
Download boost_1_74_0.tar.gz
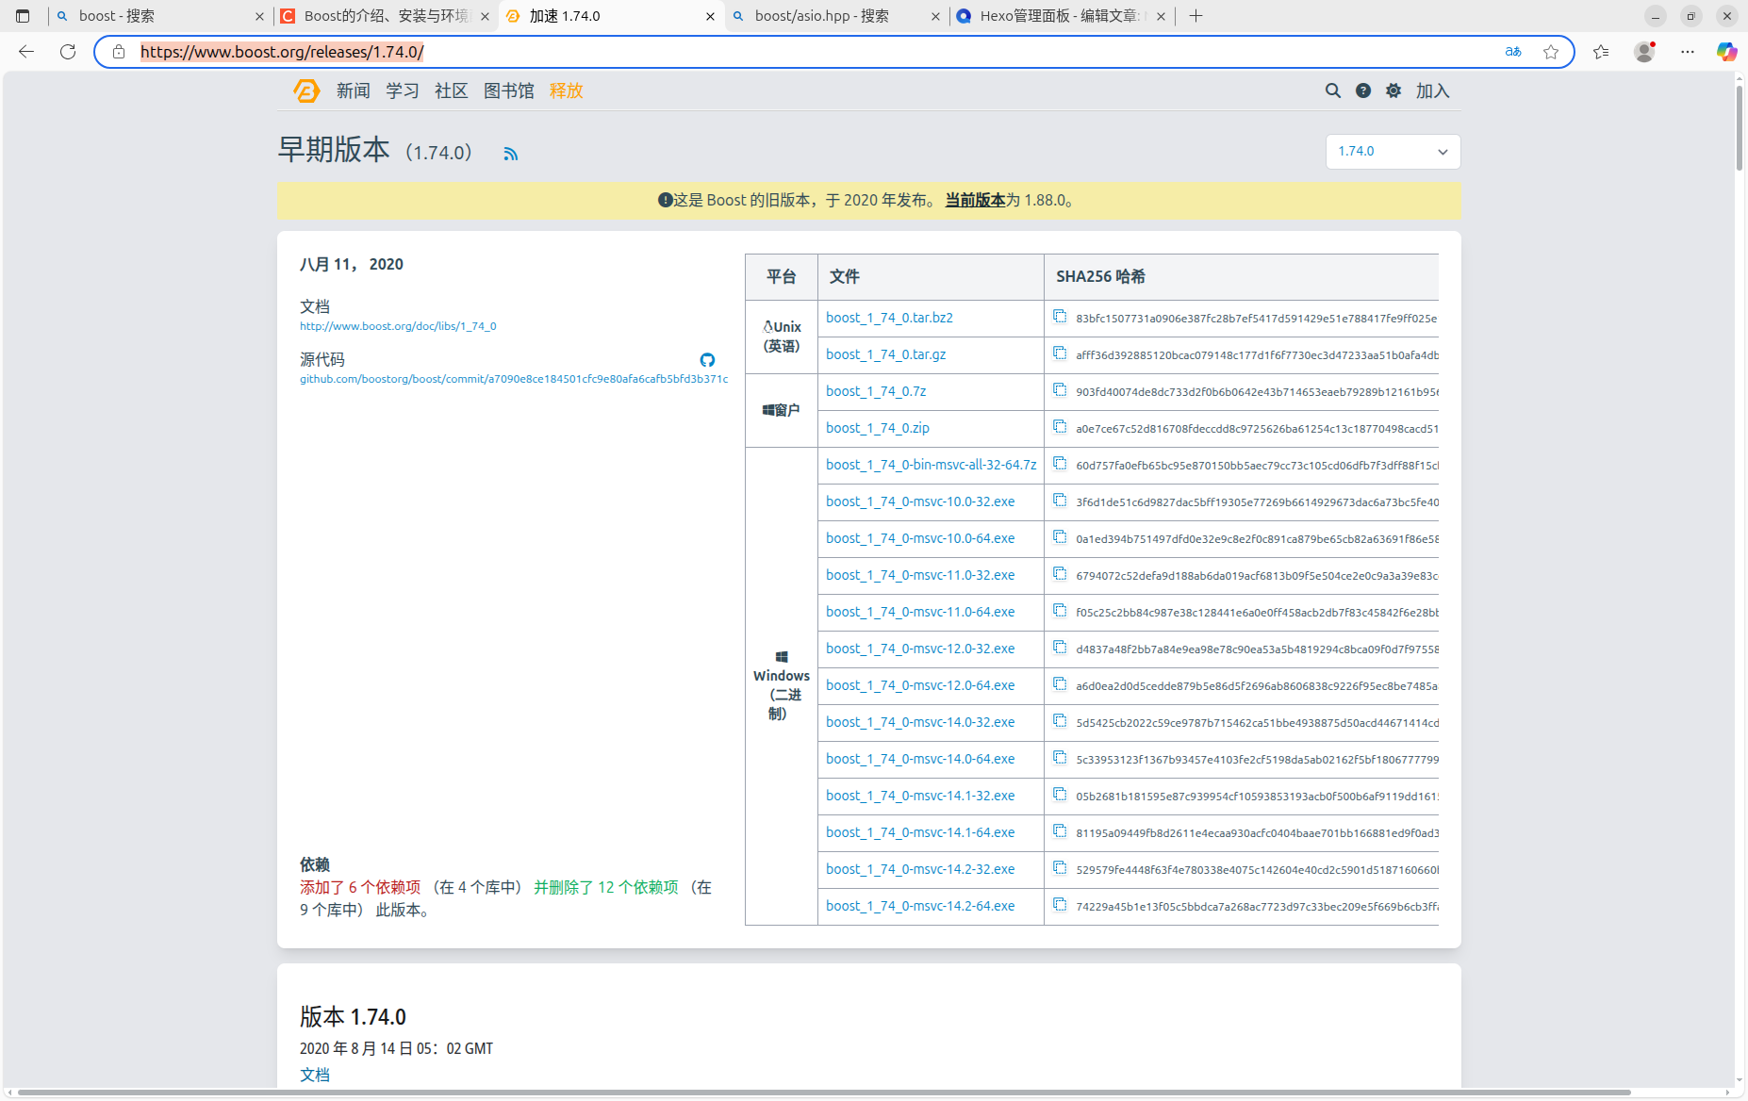click(886, 354)
